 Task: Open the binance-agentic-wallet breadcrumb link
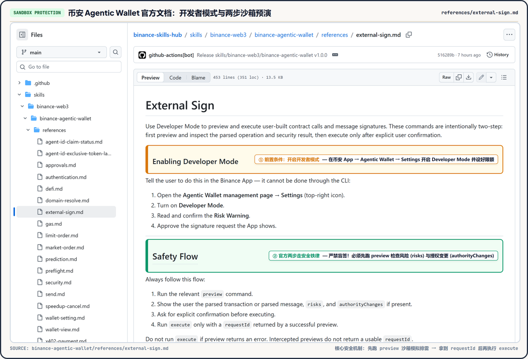(x=284, y=35)
